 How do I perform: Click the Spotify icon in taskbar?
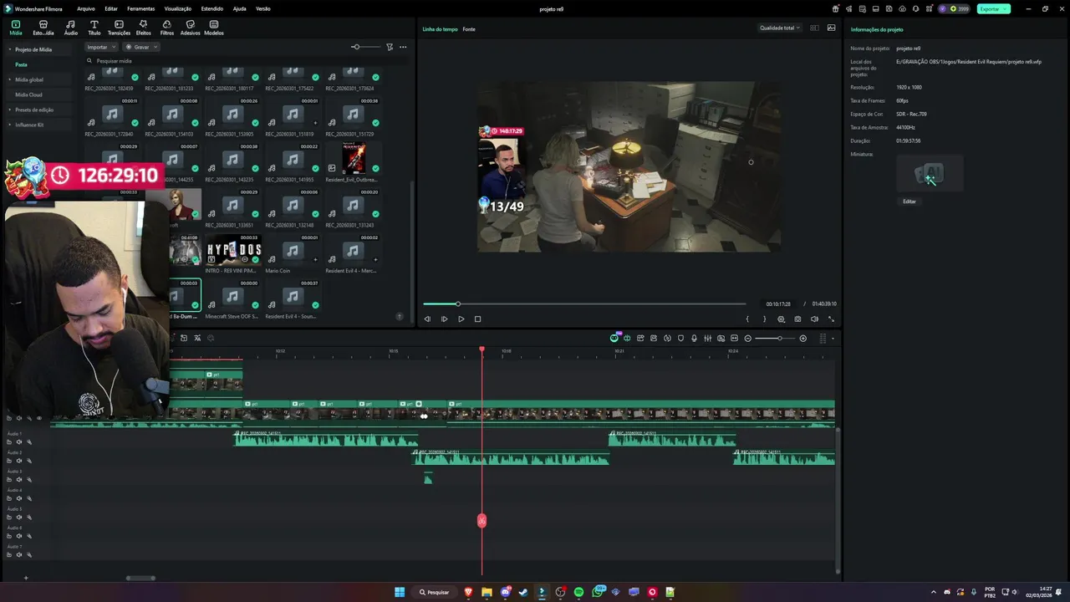tap(578, 592)
